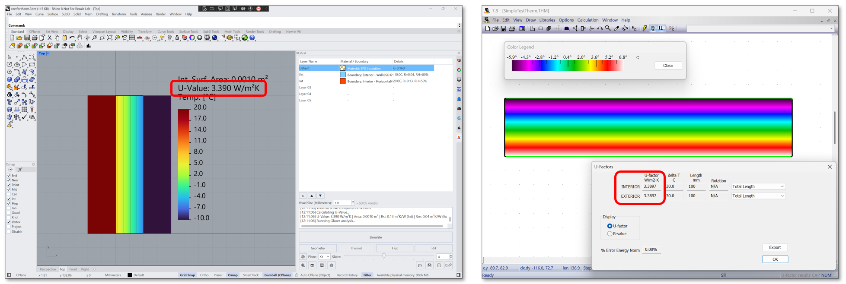Open the Calculation menu in THERM
The height and width of the screenshot is (284, 846).
click(x=588, y=20)
